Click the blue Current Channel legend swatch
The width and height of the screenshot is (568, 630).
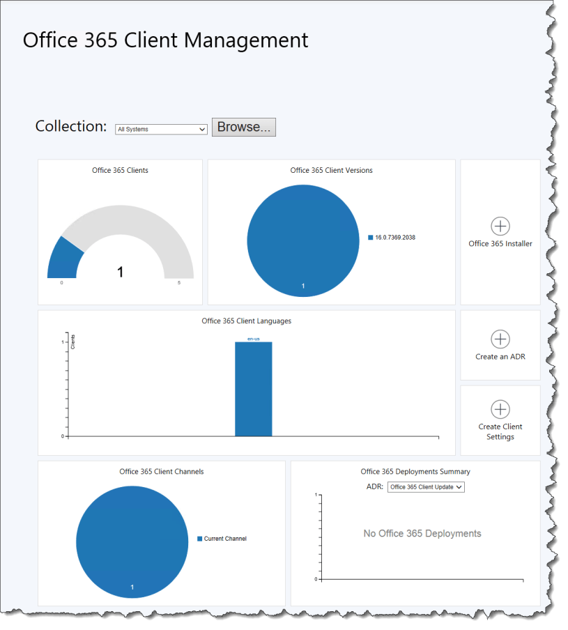click(x=199, y=539)
